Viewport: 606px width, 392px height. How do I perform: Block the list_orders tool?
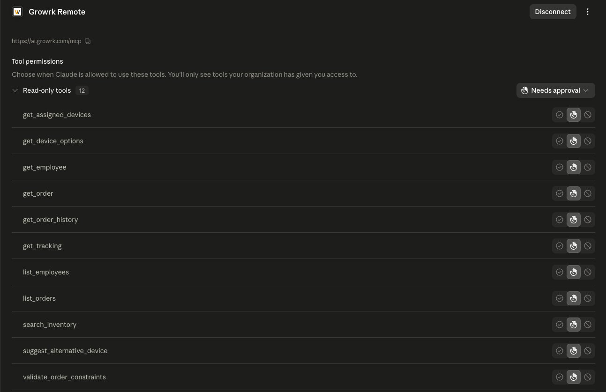click(x=588, y=298)
